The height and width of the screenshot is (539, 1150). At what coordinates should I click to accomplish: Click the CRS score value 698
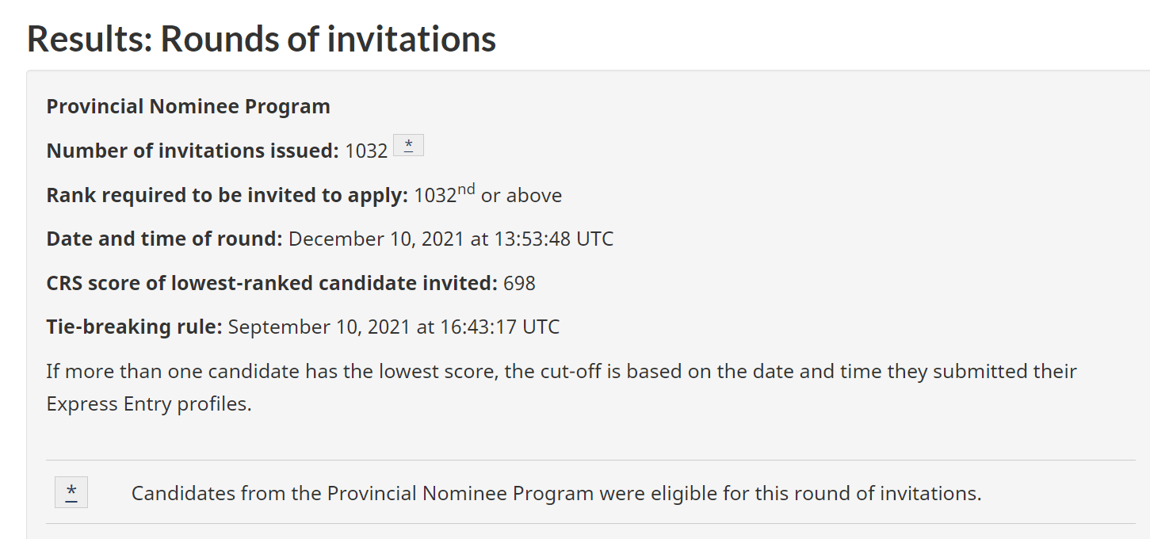tap(519, 283)
